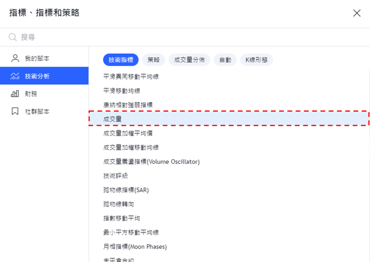Open the 成交量分佈 tab
The height and width of the screenshot is (262, 370).
click(x=189, y=60)
